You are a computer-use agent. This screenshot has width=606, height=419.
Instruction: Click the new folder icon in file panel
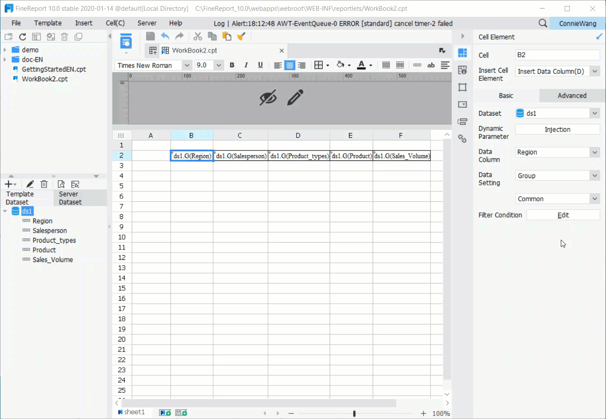point(9,37)
